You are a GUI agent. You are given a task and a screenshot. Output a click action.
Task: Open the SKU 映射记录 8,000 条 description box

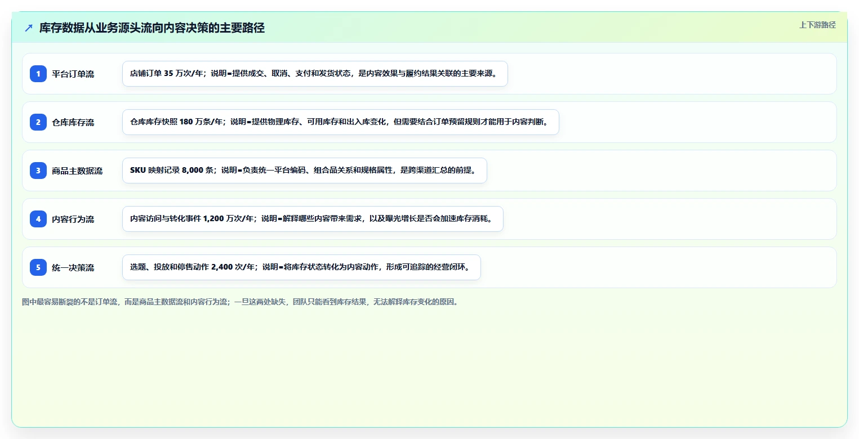[x=305, y=171]
